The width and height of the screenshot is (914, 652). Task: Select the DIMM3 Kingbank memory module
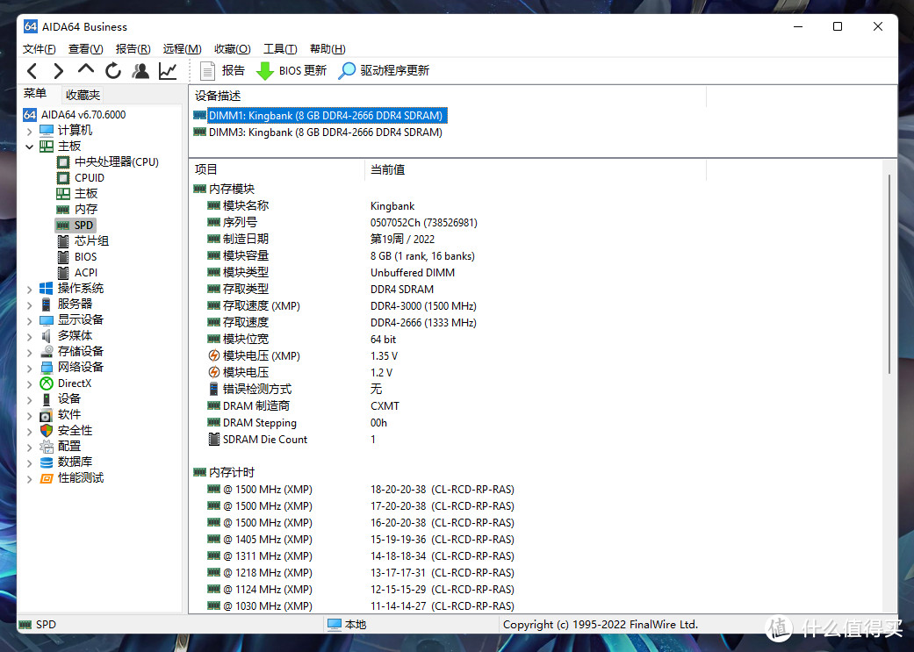pyautogui.click(x=324, y=133)
